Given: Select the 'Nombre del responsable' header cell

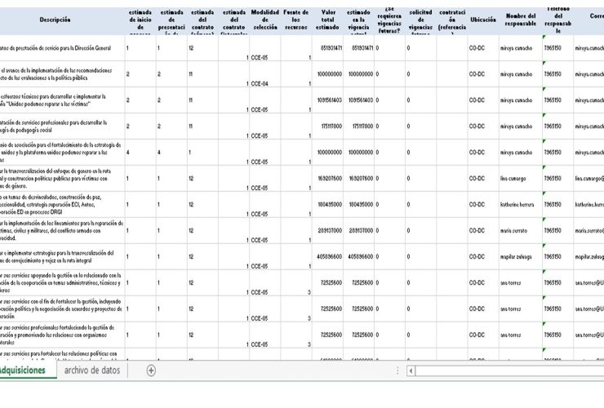Looking at the screenshot, I should pos(521,20).
